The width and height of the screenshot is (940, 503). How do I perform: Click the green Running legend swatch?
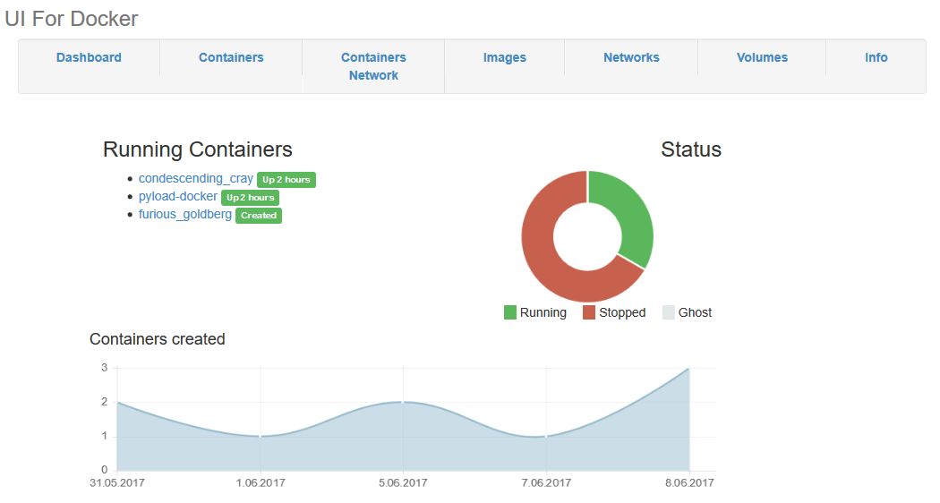[x=510, y=312]
